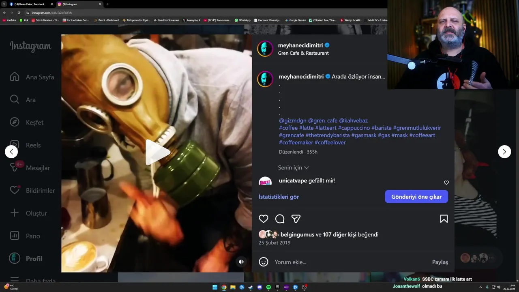This screenshot has height=292, width=519.
Task: Select the Instagram browser tab
Action: click(x=79, y=4)
